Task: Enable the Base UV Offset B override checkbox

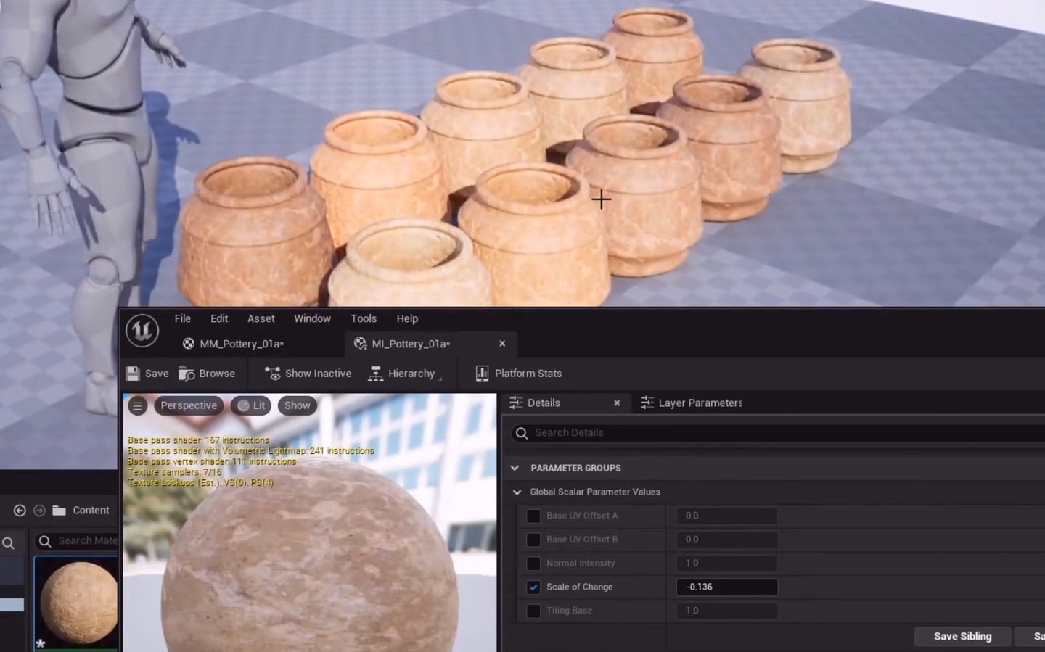Action: click(x=533, y=540)
